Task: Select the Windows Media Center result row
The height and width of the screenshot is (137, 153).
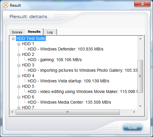Action: point(69,102)
